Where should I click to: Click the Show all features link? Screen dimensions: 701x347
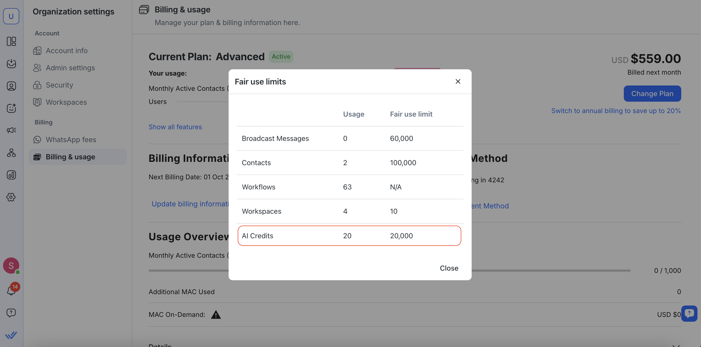175,127
